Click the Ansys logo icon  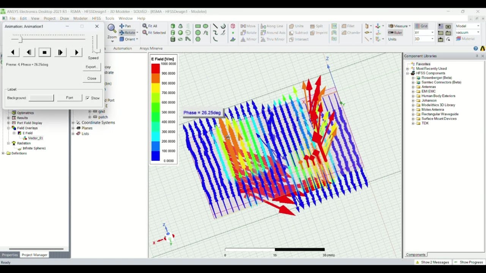[x=483, y=49]
